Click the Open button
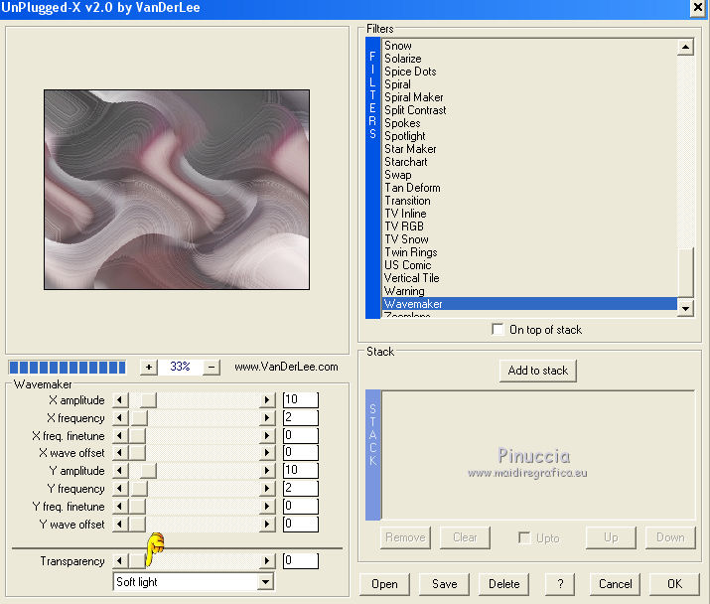Viewport: 710px width, 604px height. (x=384, y=584)
